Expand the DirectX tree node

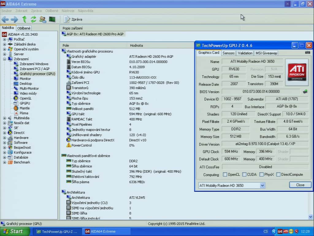point(4,133)
